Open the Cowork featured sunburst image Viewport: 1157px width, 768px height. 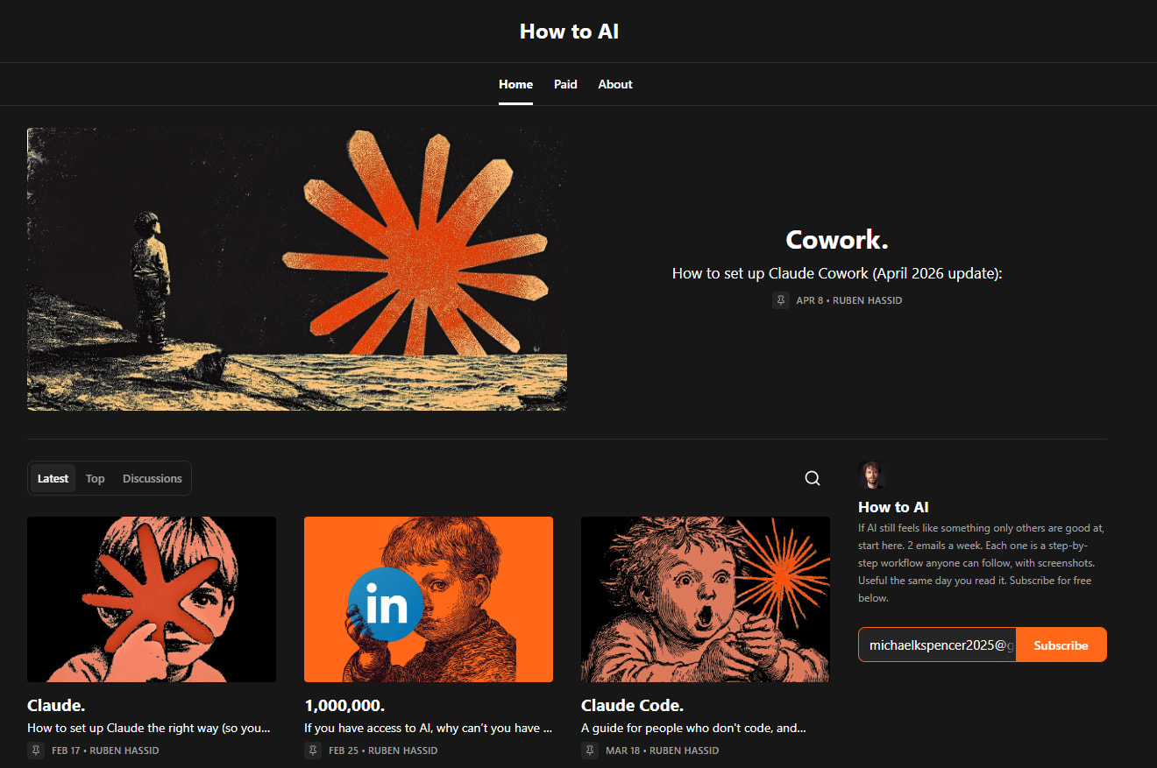pyautogui.click(x=297, y=269)
